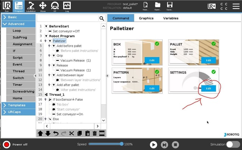Viewport: 242px width, 150px height.
Task: Click Edit on the SETTINGS card
Action: pyautogui.click(x=208, y=88)
